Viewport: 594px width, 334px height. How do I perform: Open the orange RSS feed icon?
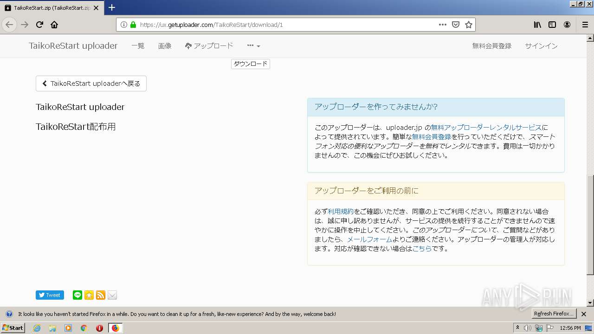101,295
